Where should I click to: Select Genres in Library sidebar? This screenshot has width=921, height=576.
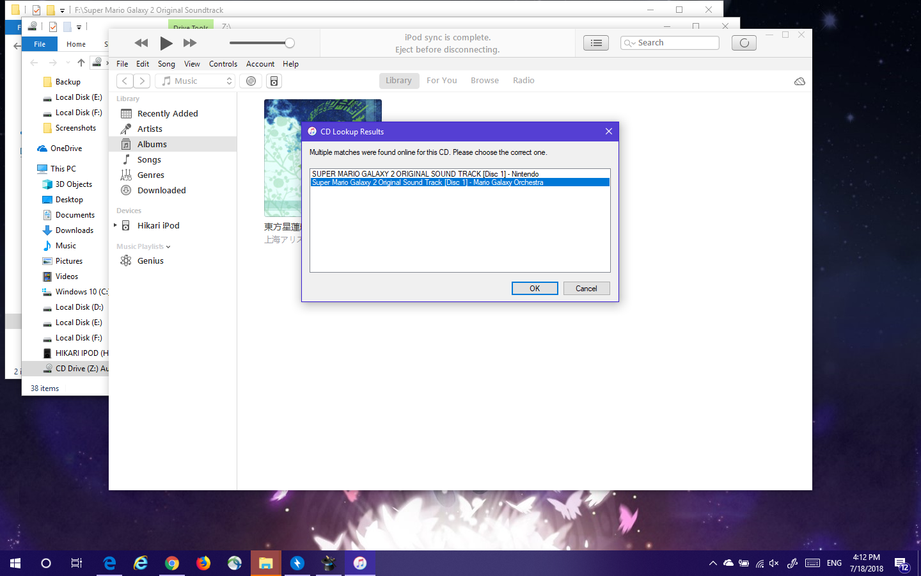(x=173, y=175)
